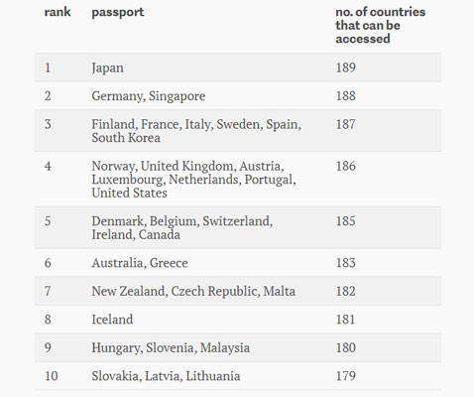Select the rank 4 row starting with Norway

tap(238, 180)
